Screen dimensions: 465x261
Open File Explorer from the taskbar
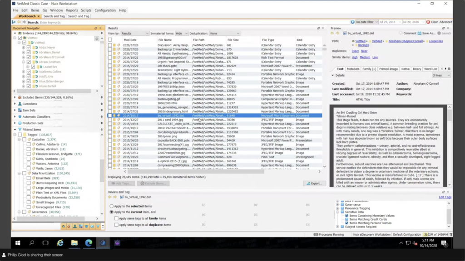pyautogui.click(x=74, y=243)
